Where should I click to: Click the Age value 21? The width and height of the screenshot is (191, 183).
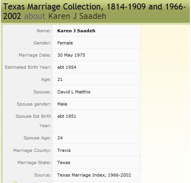point(60,79)
